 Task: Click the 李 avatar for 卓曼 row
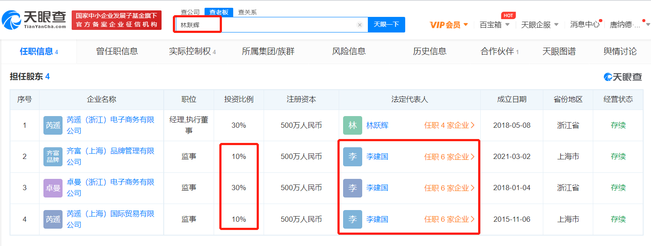coord(352,188)
